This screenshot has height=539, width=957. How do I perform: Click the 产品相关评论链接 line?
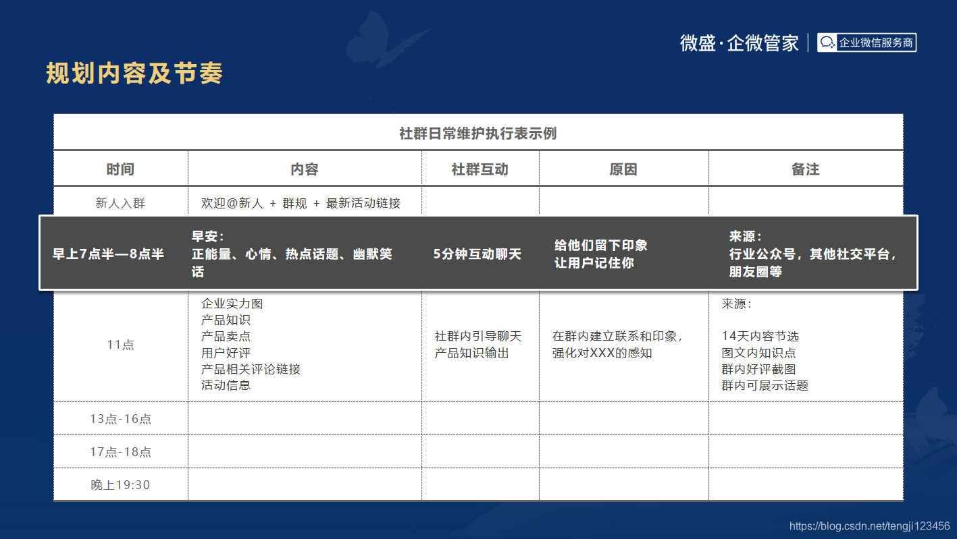(251, 369)
